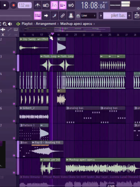Click the song position slider
This screenshot has height=187, width=140.
coord(15,16)
